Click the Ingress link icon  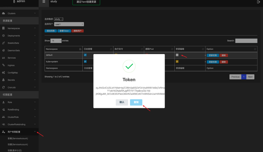click(4, 65)
